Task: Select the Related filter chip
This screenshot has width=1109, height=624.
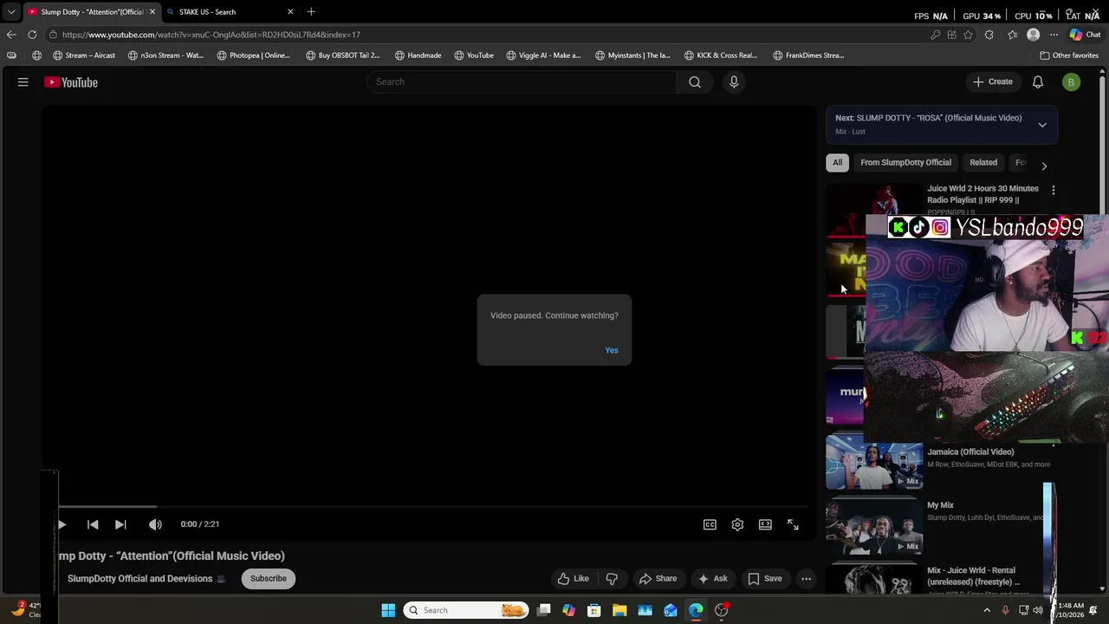Action: pyautogui.click(x=983, y=162)
